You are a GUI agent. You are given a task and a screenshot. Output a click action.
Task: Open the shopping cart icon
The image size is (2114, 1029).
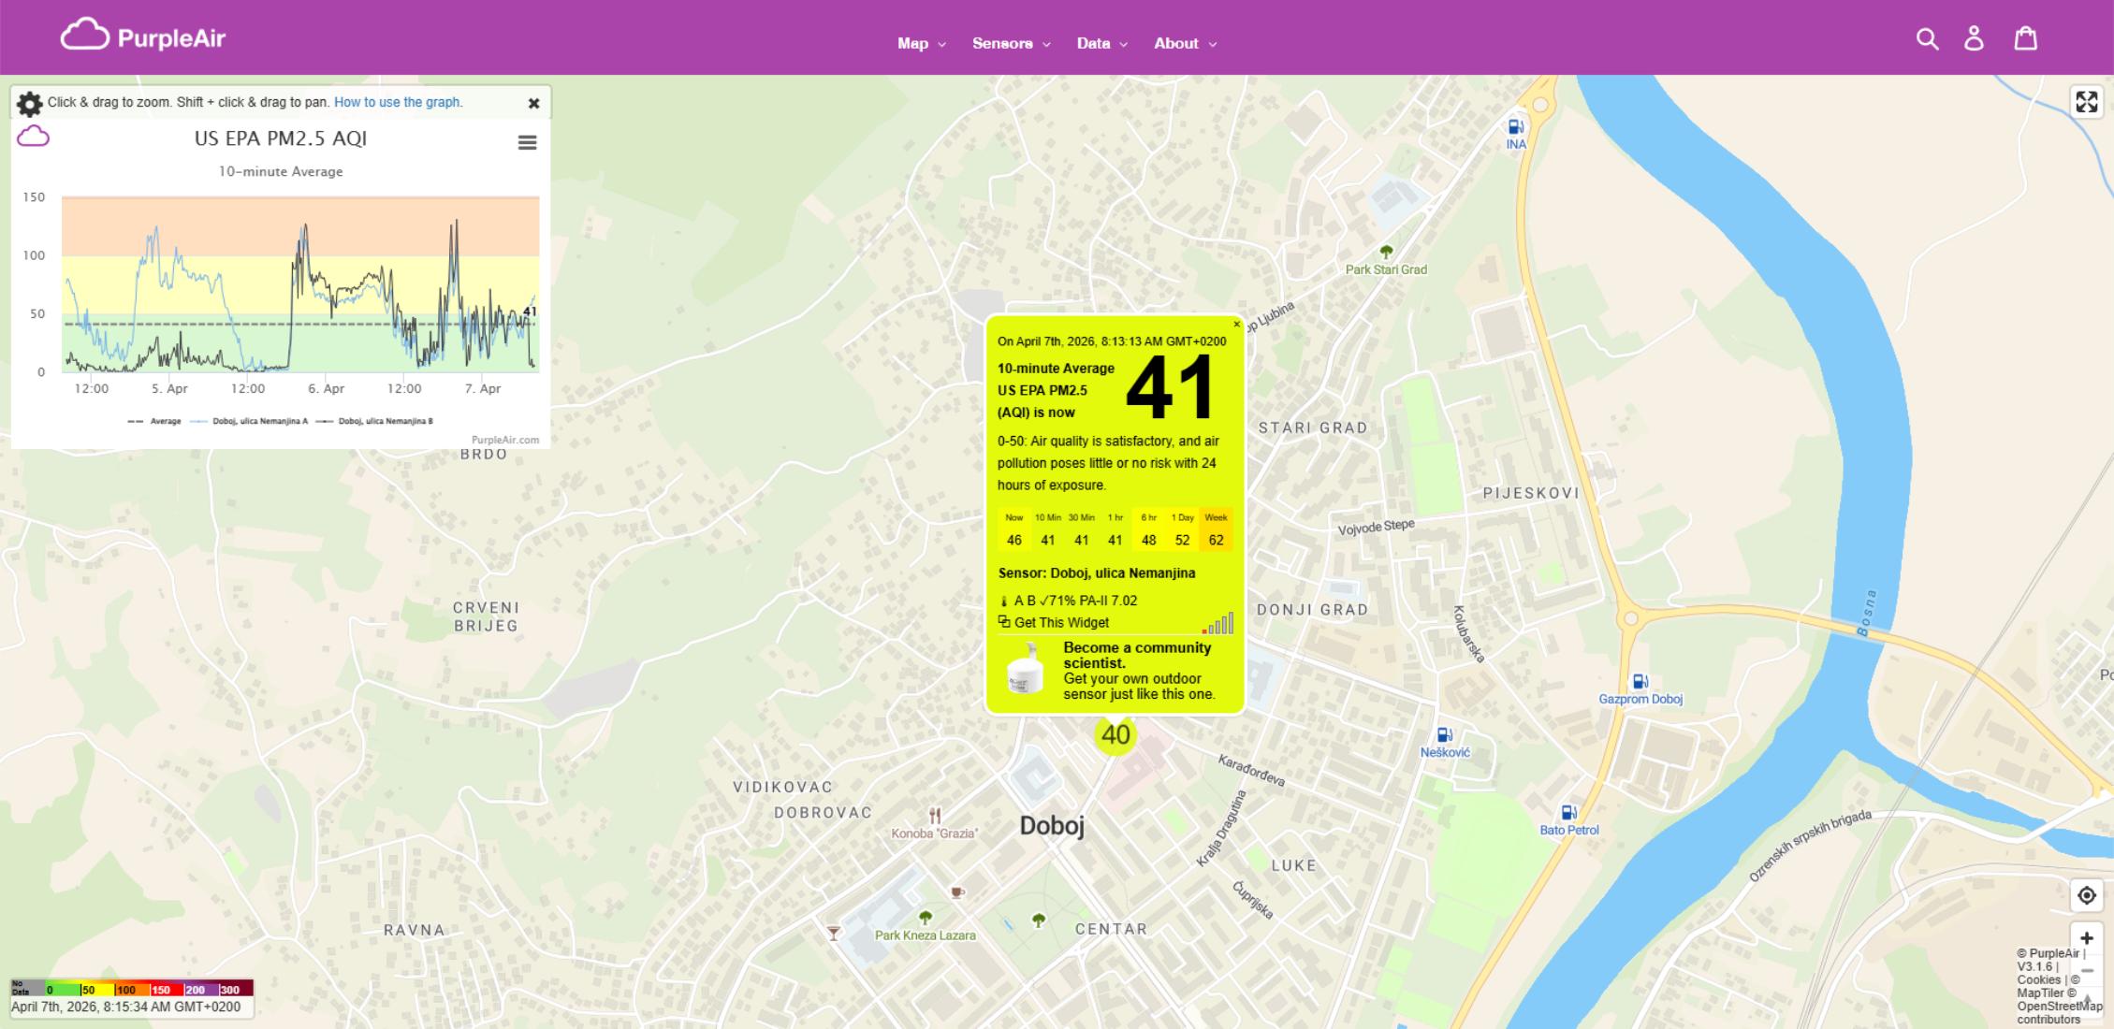[x=2025, y=38]
